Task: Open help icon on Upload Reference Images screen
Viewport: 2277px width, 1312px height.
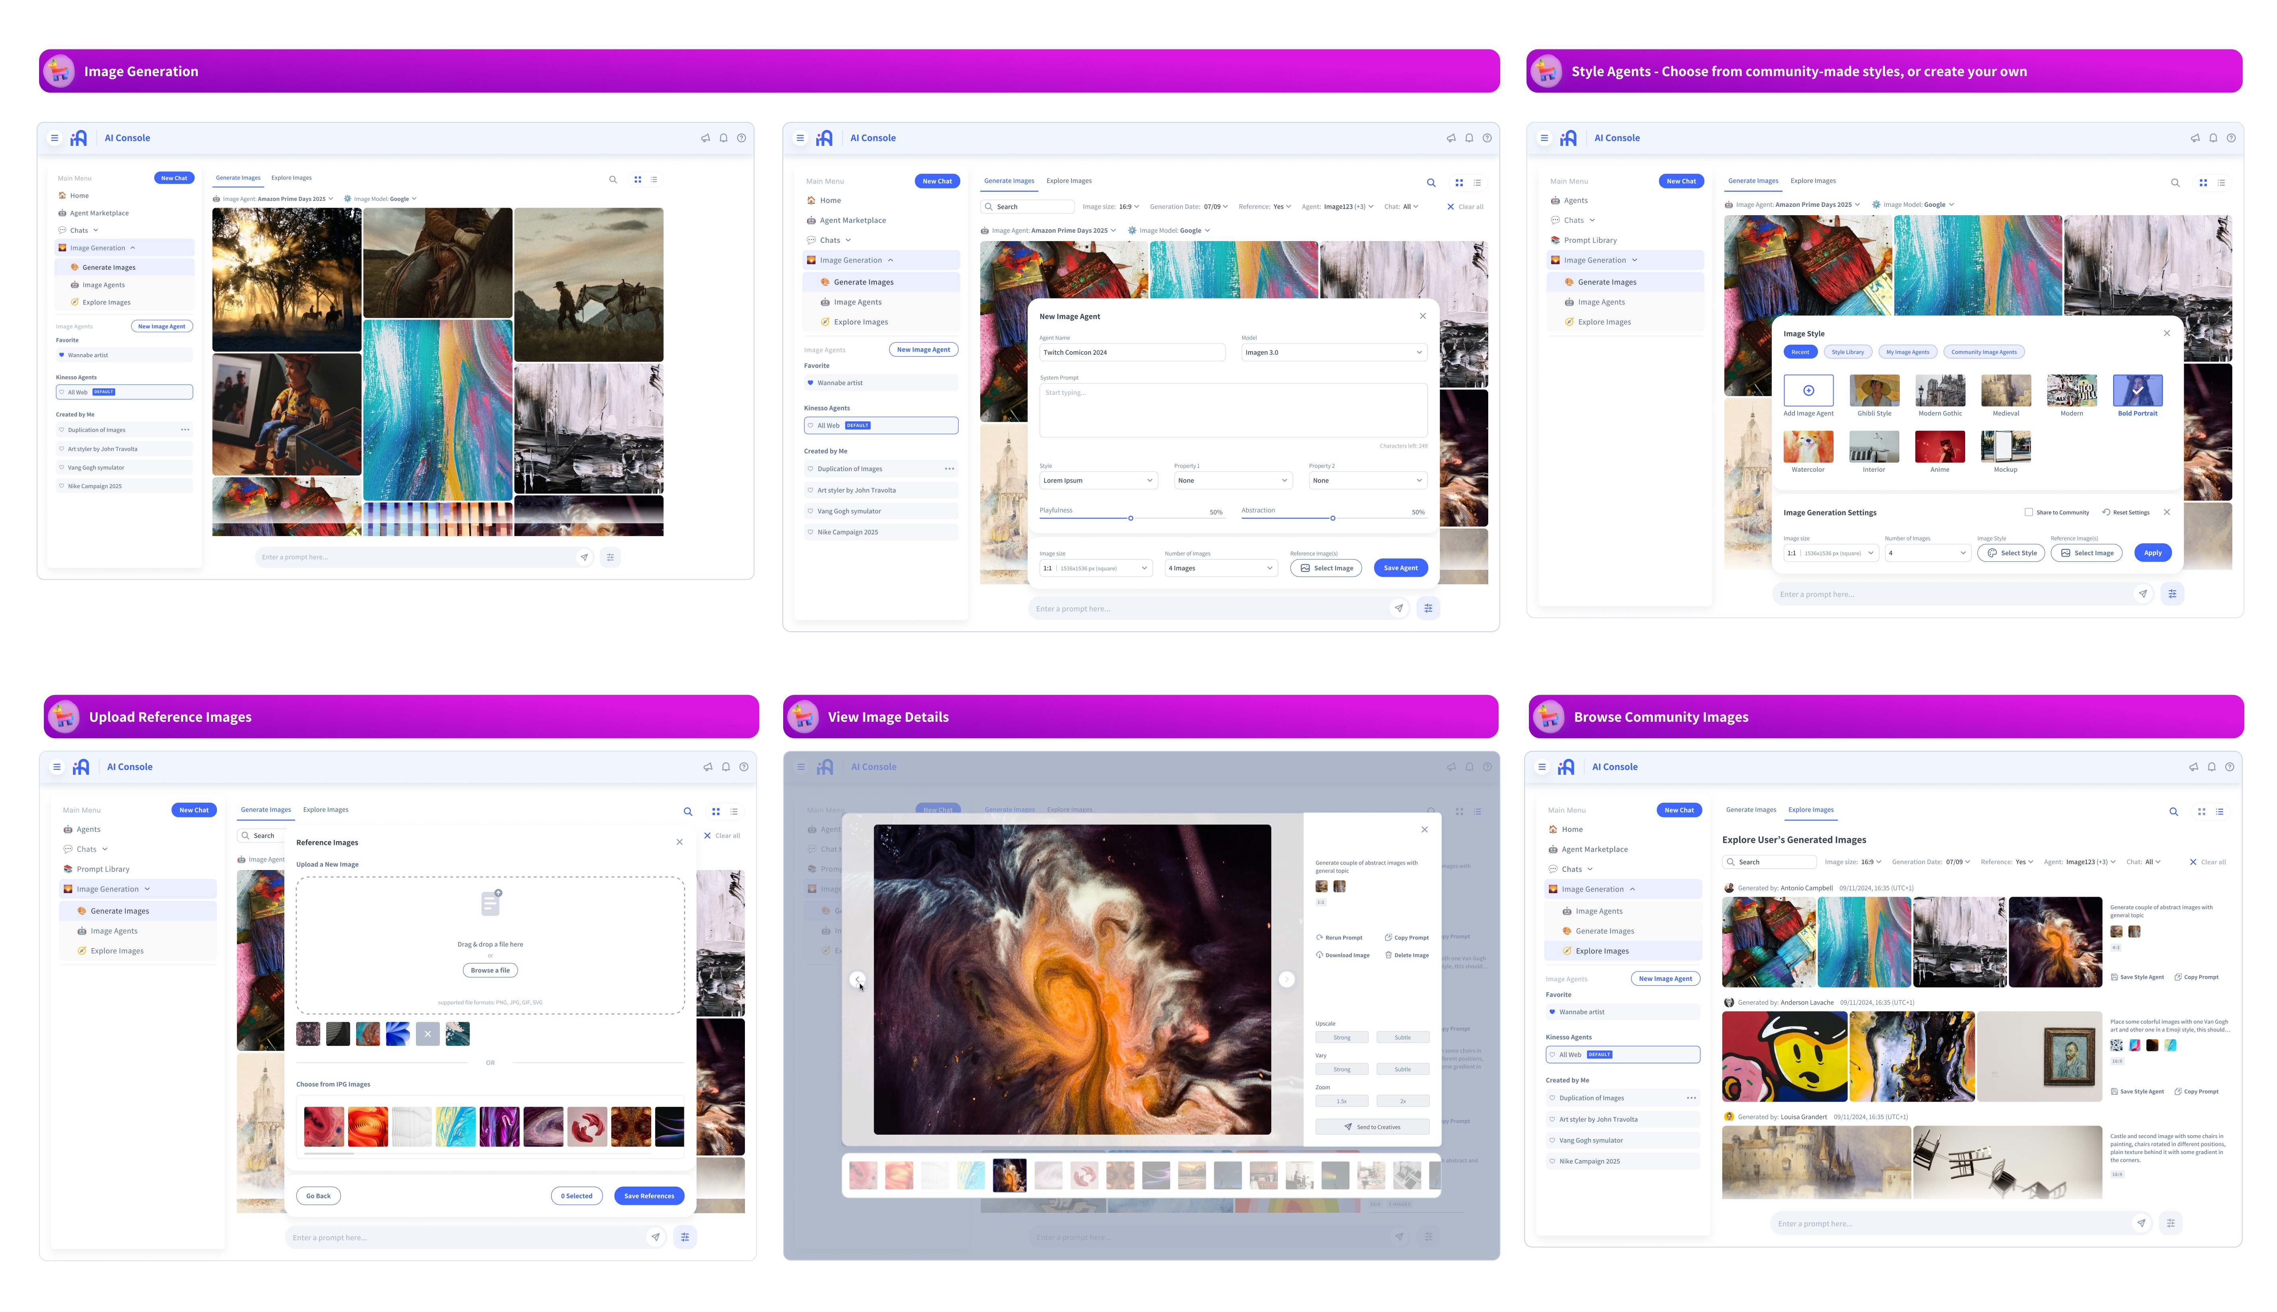Action: tap(744, 767)
